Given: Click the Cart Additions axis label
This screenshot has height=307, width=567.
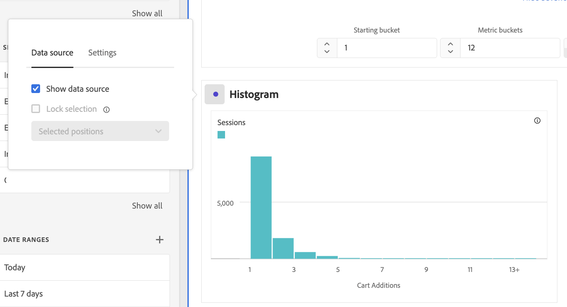Looking at the screenshot, I should click(x=379, y=285).
